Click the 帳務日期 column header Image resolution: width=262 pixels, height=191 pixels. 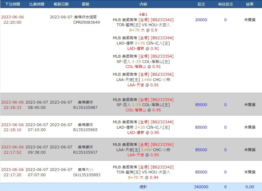pos(61,4)
